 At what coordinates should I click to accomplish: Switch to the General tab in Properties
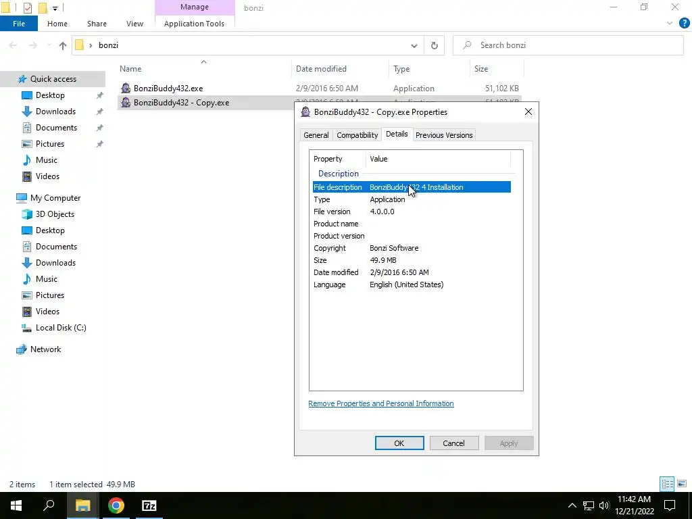click(316, 135)
